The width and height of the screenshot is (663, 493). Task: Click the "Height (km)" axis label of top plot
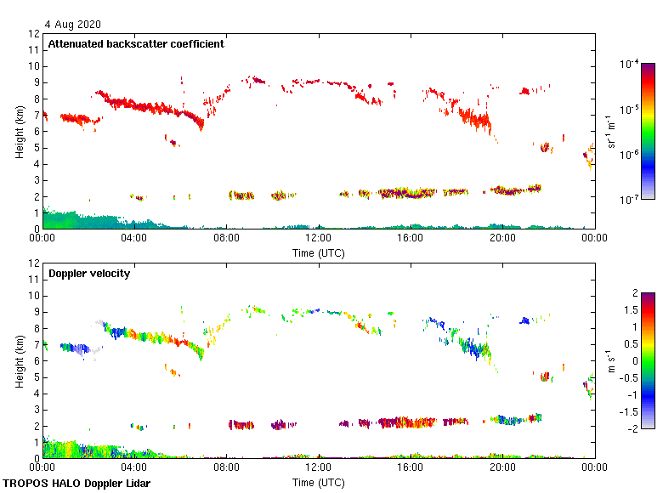point(20,132)
